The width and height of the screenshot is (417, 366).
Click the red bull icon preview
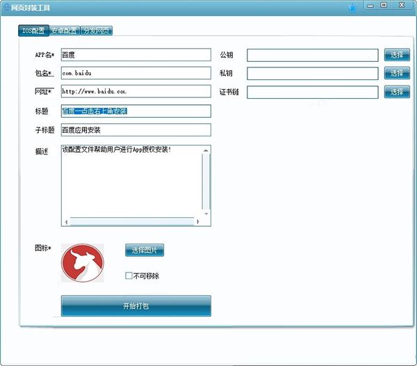83,263
